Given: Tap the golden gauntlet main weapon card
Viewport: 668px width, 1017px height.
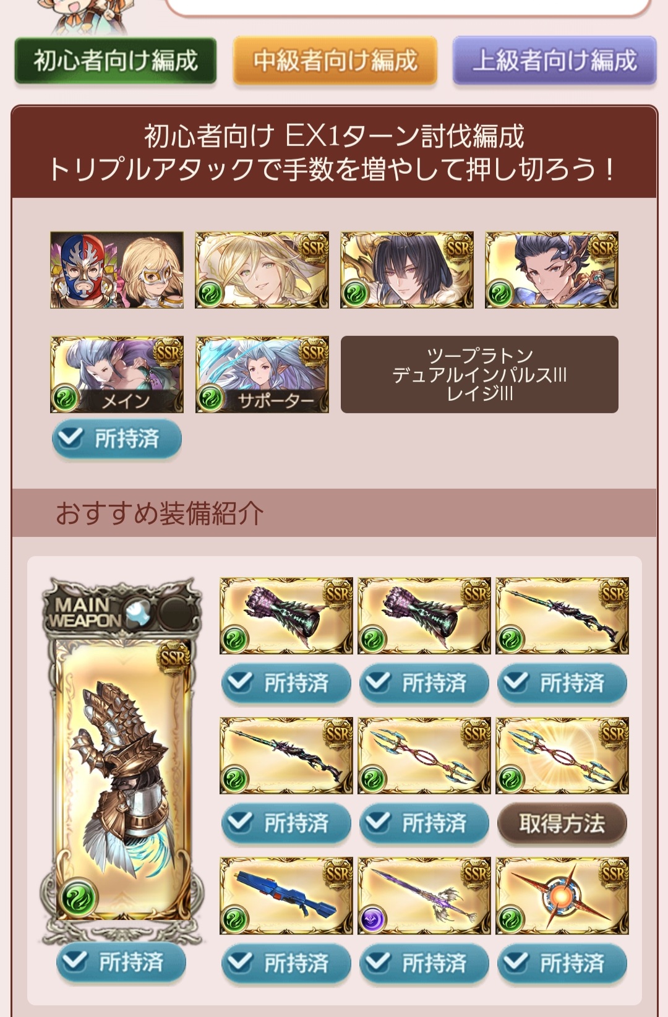Looking at the screenshot, I should [x=122, y=761].
